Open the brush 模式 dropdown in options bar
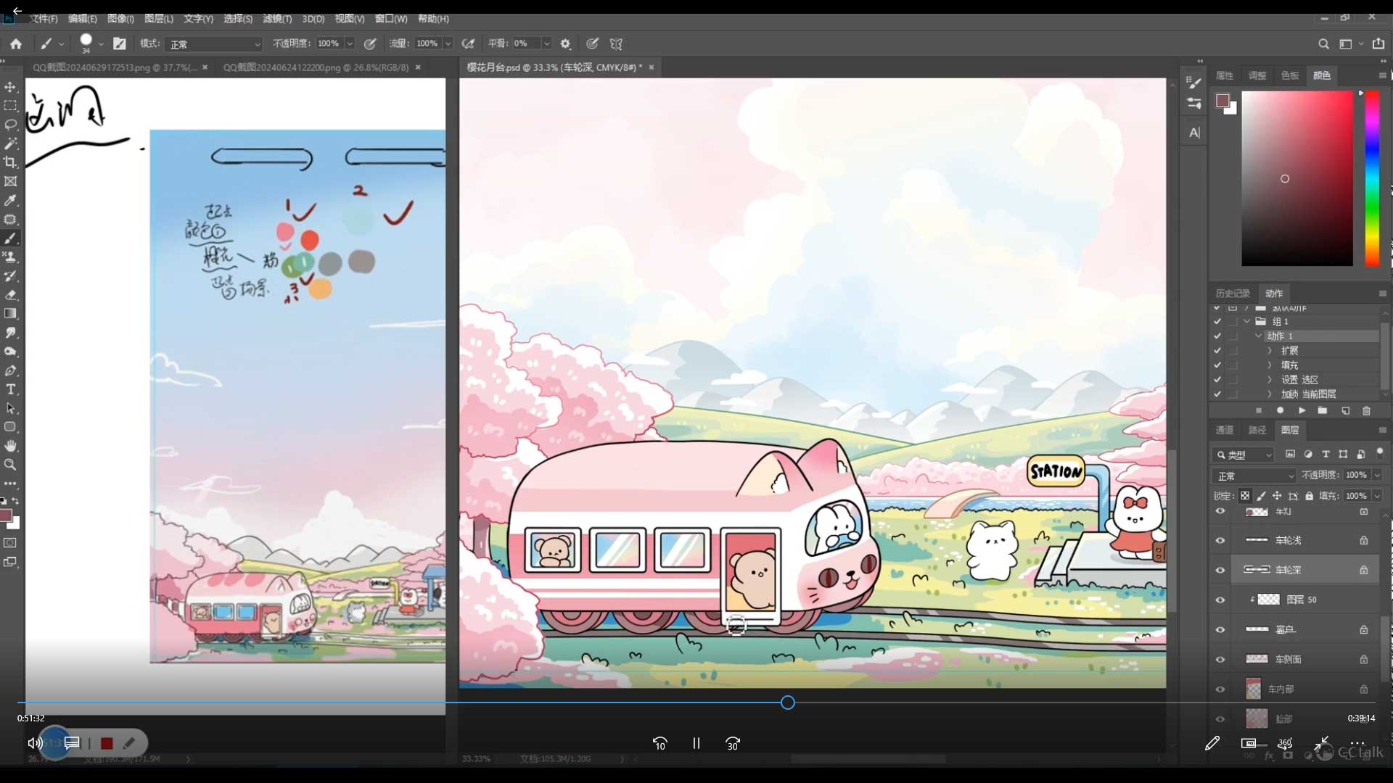 point(213,44)
